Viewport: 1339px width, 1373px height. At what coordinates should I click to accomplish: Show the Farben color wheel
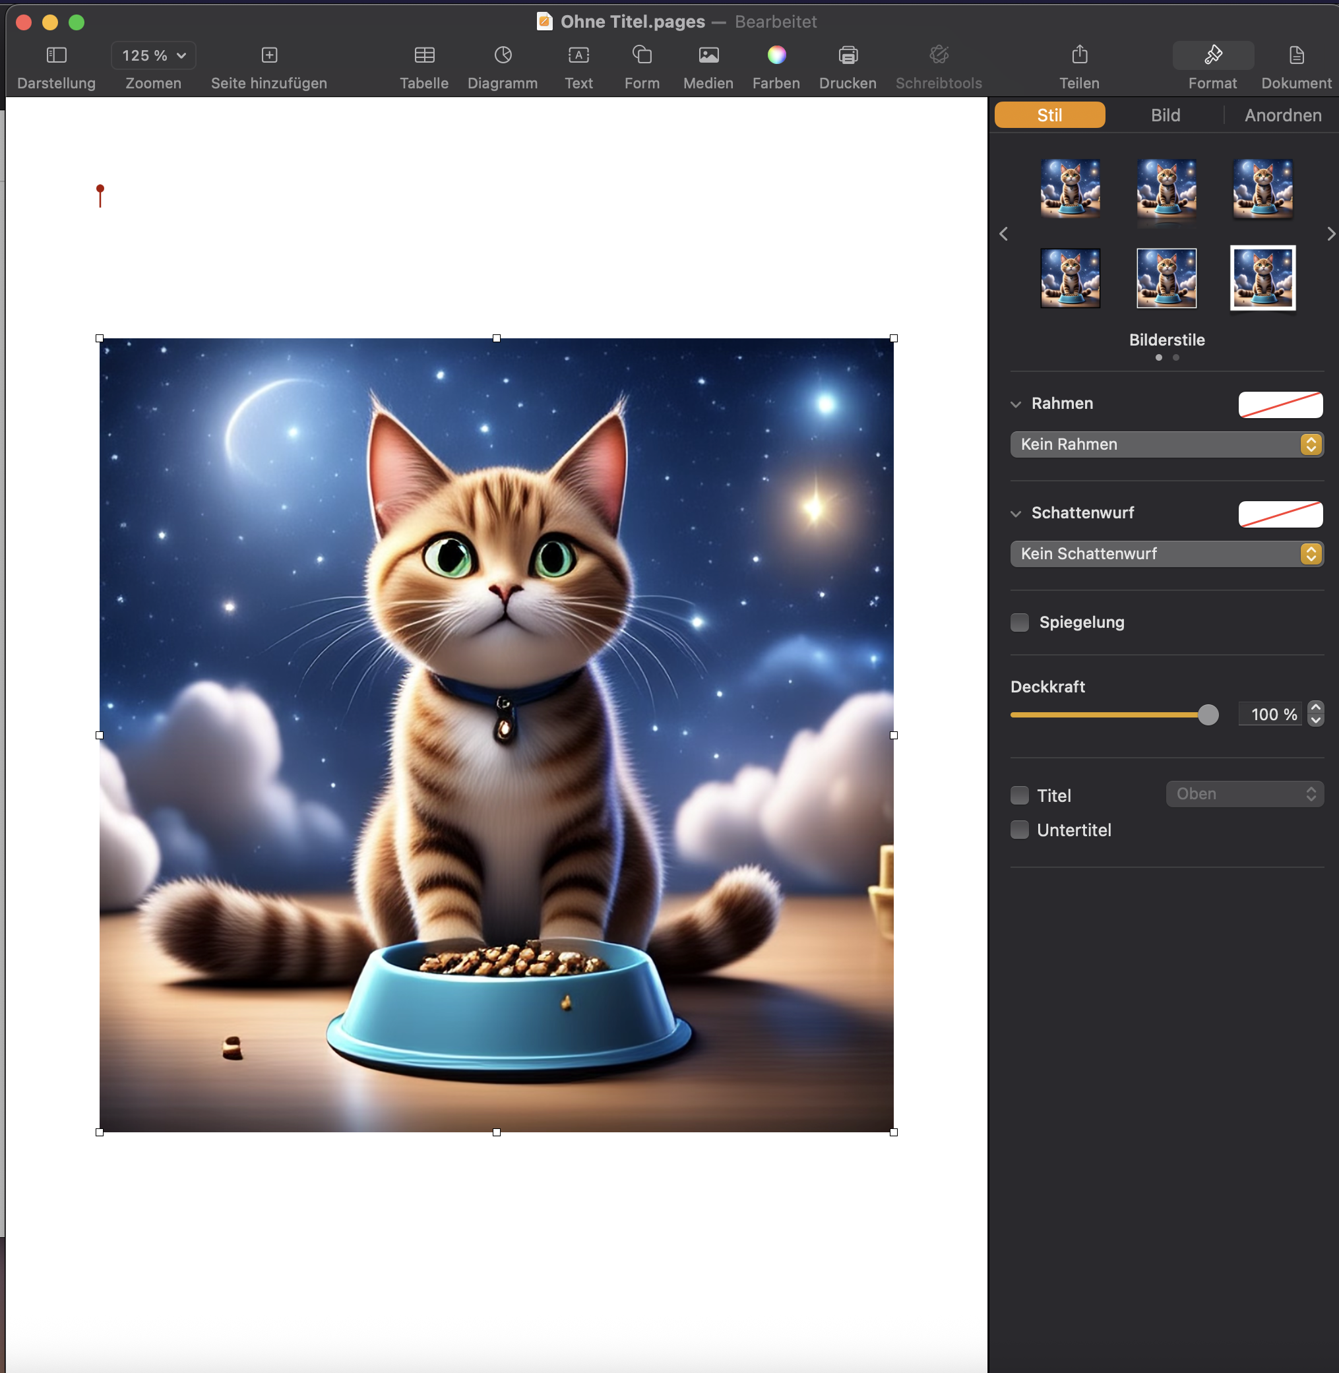[776, 55]
